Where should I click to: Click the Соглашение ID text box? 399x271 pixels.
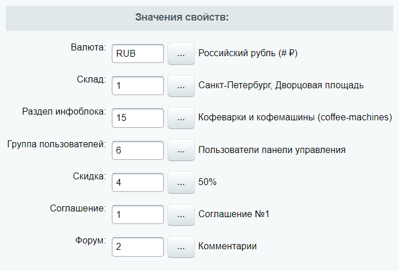138,214
